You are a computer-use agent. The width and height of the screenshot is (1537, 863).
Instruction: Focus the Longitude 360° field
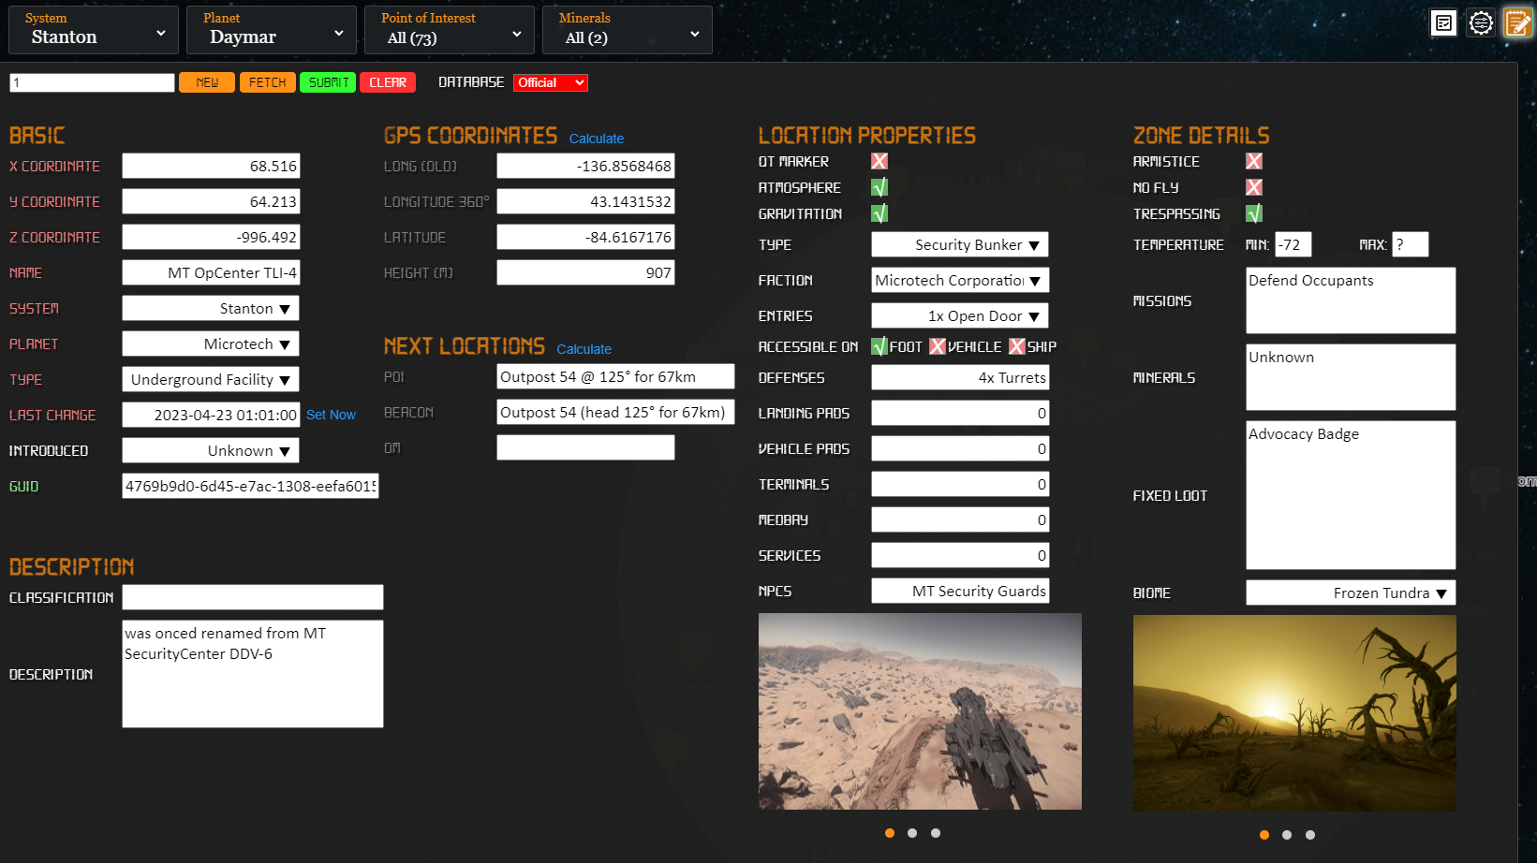pyautogui.click(x=585, y=201)
